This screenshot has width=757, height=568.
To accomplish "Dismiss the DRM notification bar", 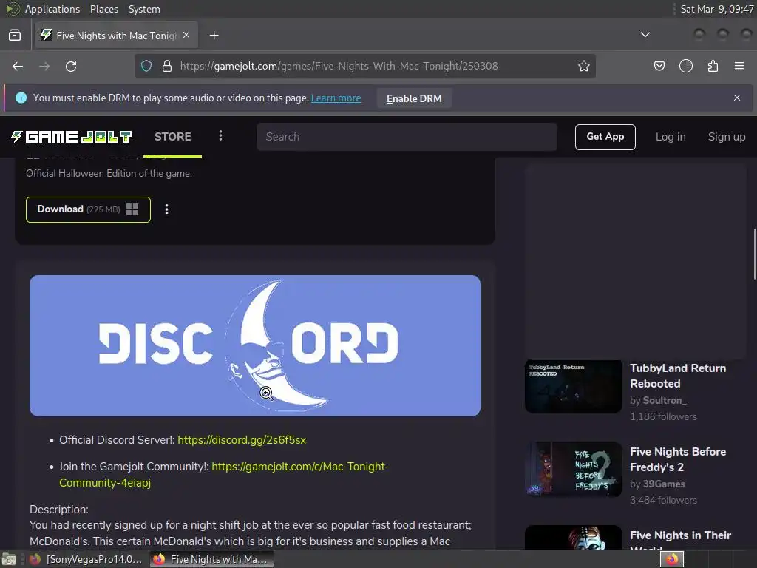I will 737,98.
